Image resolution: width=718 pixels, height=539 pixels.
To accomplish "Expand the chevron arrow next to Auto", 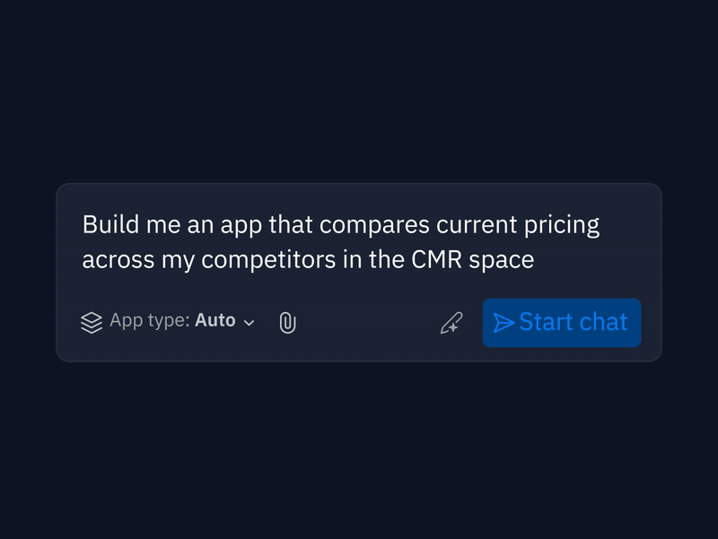I will 250,323.
